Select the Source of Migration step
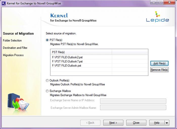 click(x=18, y=34)
